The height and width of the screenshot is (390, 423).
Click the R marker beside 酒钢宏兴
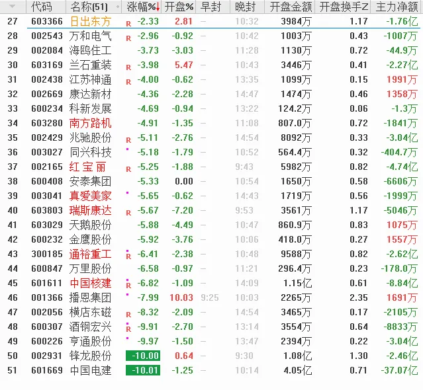pos(128,329)
